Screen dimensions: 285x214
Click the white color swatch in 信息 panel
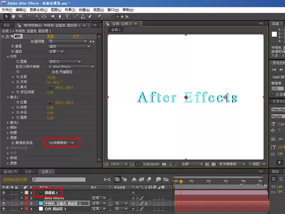(274, 34)
